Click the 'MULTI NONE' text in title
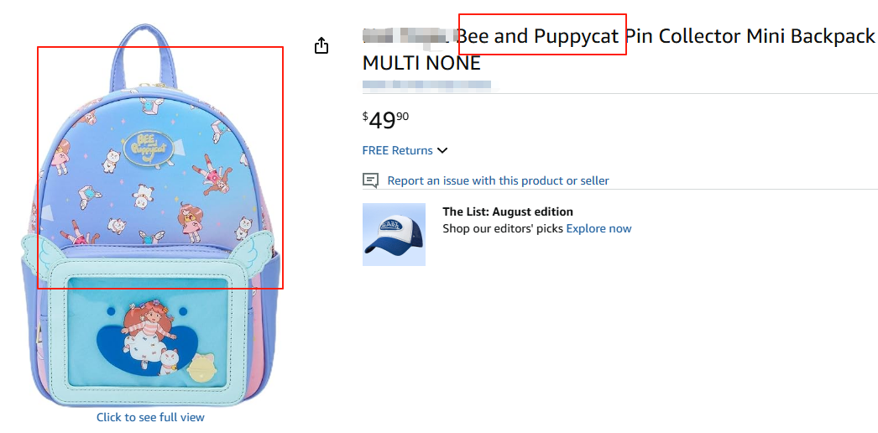Viewport: 878px width, 433px height. (x=421, y=63)
